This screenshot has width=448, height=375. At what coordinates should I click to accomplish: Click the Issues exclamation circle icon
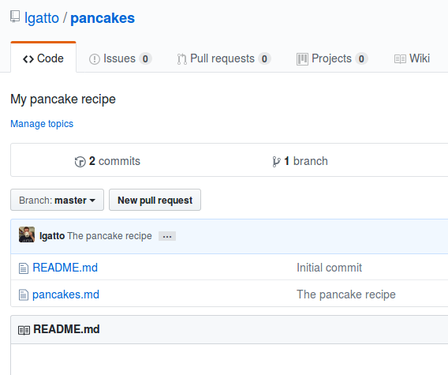pyautogui.click(x=95, y=59)
